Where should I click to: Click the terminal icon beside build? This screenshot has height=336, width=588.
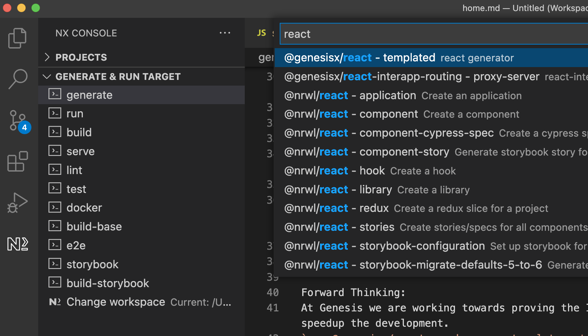55,132
